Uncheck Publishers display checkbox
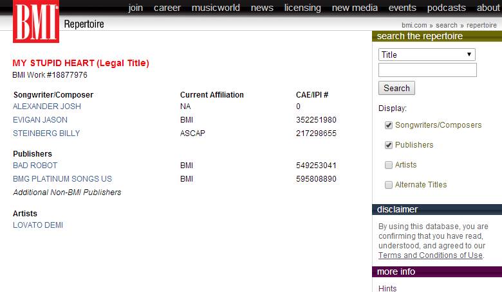The width and height of the screenshot is (502, 292). (x=388, y=145)
